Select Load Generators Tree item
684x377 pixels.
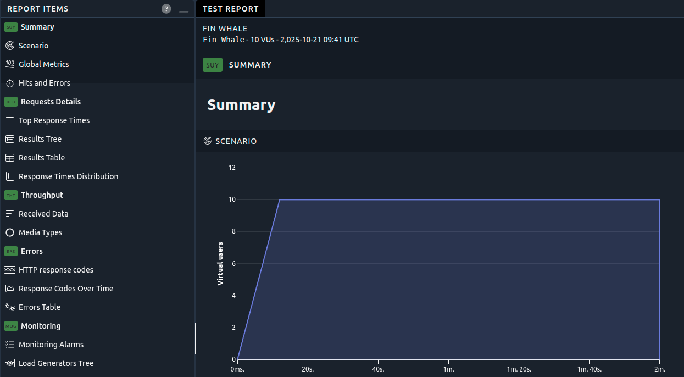(x=56, y=363)
